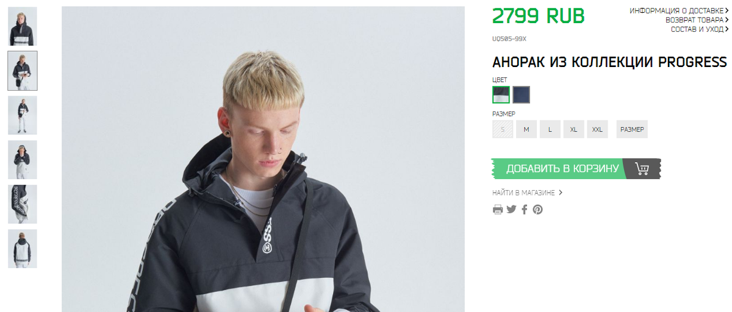View the back view thumbnail

tap(23, 249)
